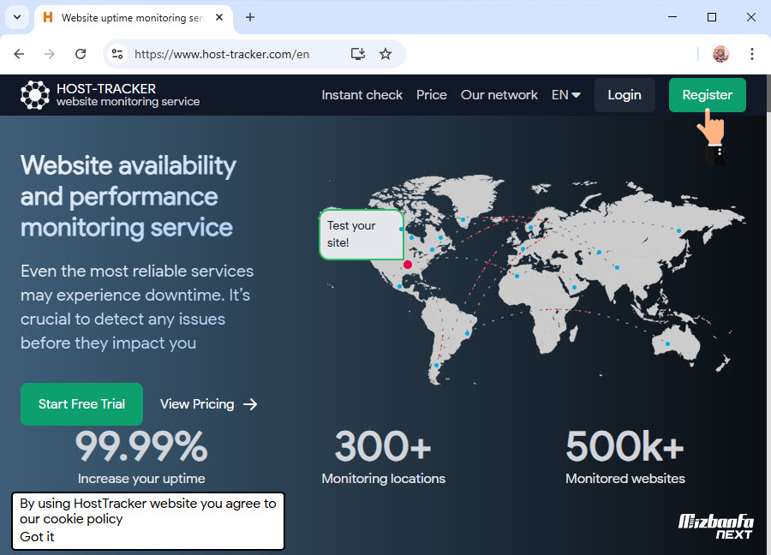Close the Website uptime monitoring tab

pyautogui.click(x=219, y=18)
